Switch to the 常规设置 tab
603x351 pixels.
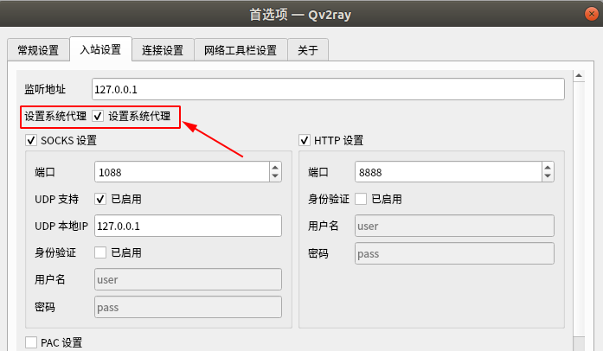[38, 50]
